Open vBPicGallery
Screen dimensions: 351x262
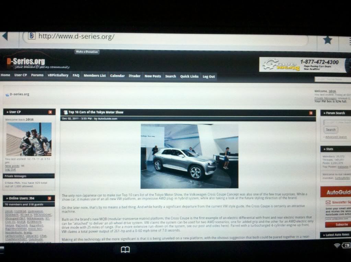tap(58, 75)
